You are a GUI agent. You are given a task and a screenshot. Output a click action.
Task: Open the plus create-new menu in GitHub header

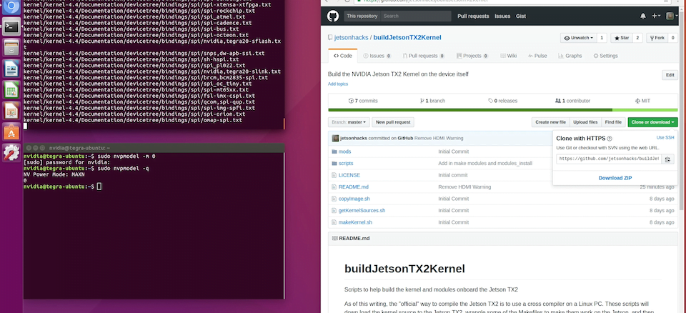(x=656, y=16)
